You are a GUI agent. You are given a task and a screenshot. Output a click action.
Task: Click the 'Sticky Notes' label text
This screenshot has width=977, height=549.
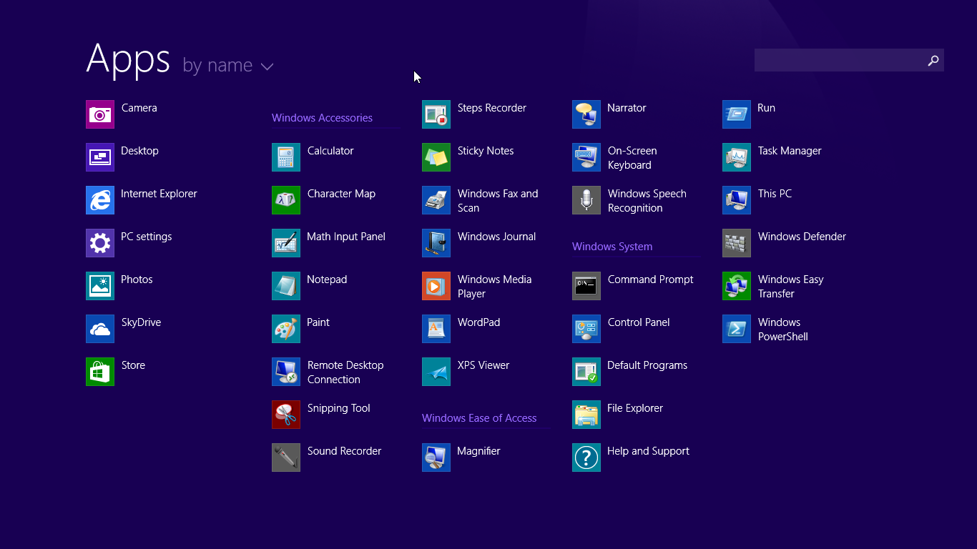click(x=486, y=151)
